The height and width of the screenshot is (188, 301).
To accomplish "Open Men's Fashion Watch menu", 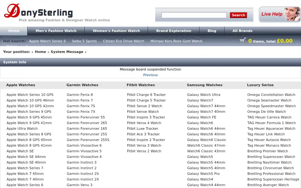I will [56, 31].
